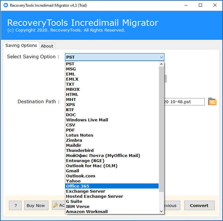Choose the MHT list entry
The width and height of the screenshot is (223, 221).
click(x=112, y=100)
